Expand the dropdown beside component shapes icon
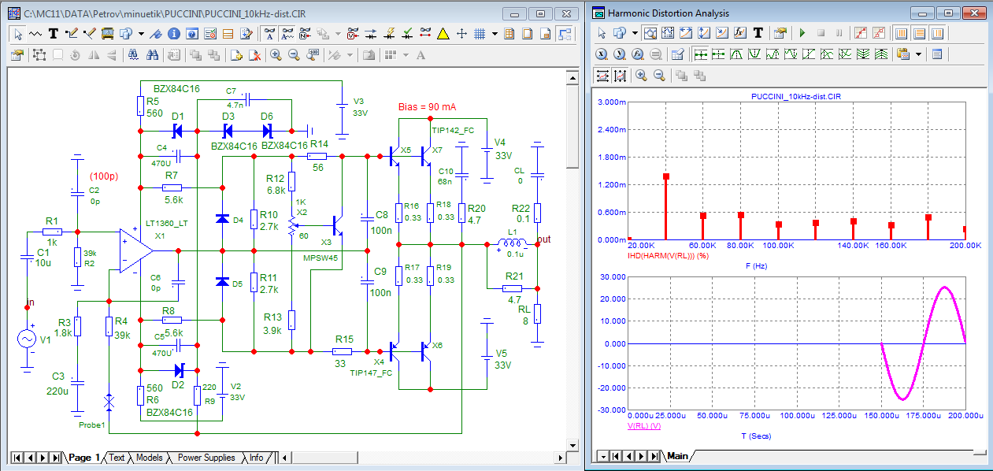This screenshot has height=471, width=993. tap(141, 34)
